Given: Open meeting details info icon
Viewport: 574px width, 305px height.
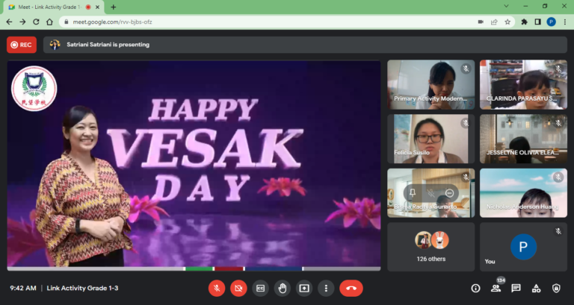Looking at the screenshot, I should click(x=475, y=288).
